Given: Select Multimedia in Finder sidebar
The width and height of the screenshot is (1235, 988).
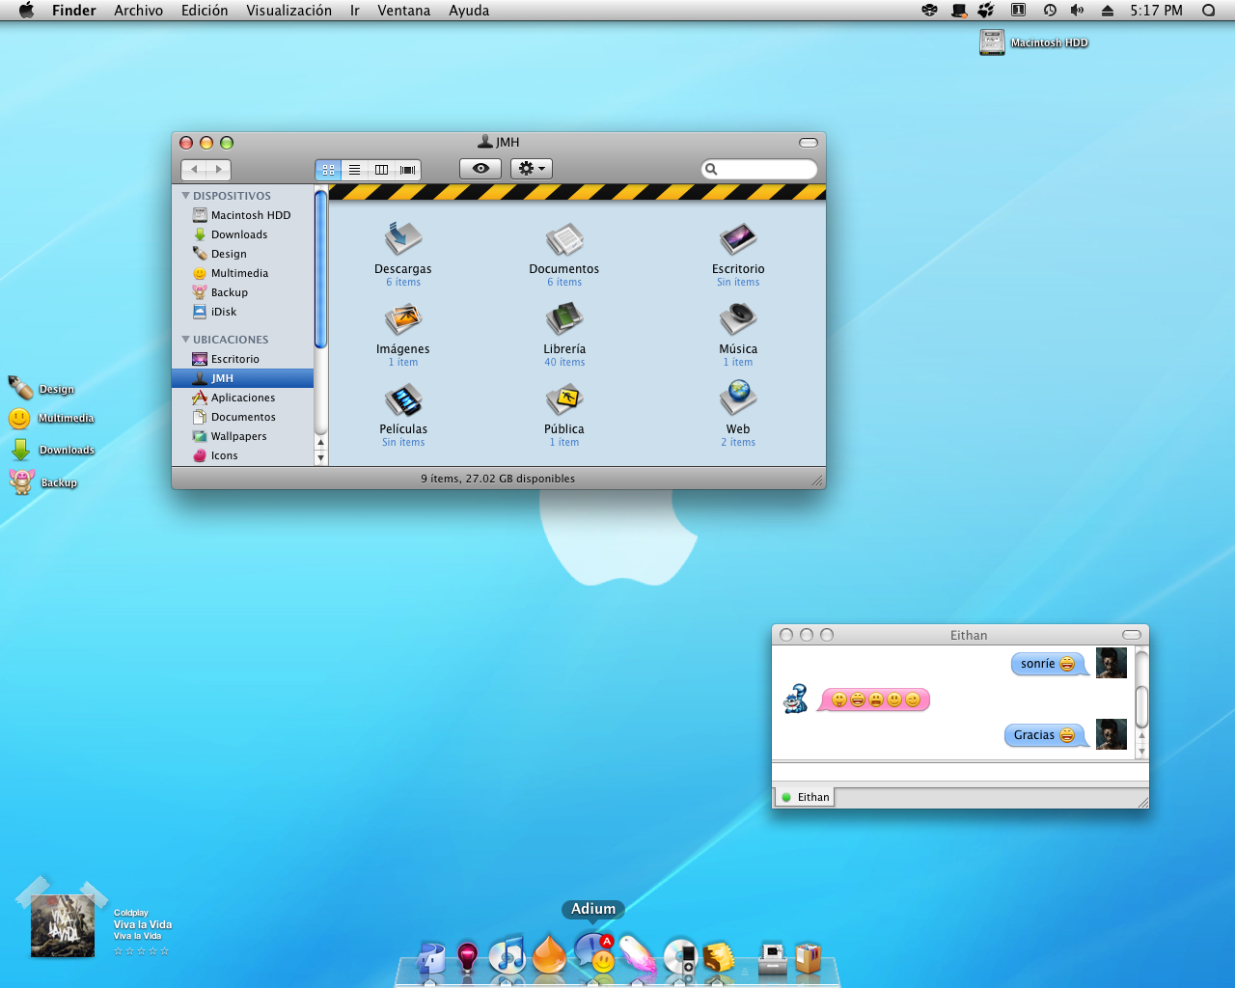Looking at the screenshot, I should (243, 273).
